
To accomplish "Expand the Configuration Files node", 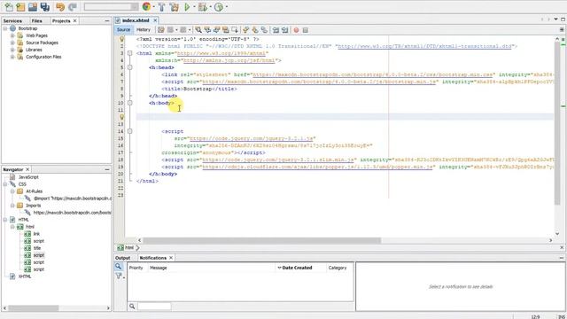I will [12, 57].
